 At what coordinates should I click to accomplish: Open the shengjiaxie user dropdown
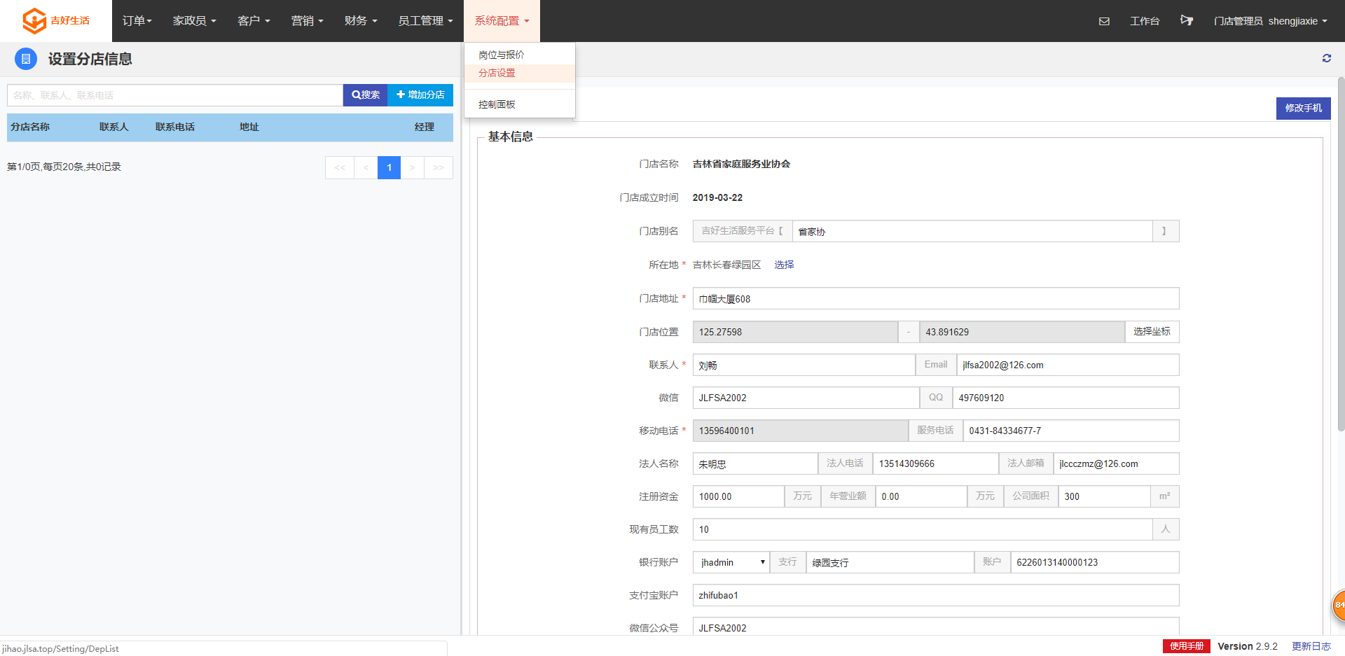click(1270, 21)
